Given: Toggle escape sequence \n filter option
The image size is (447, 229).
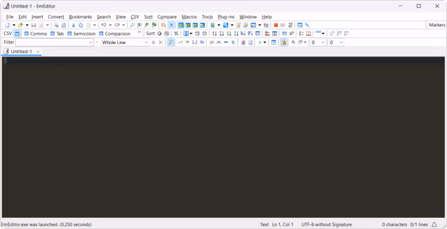Looking at the screenshot, I should [x=187, y=42].
